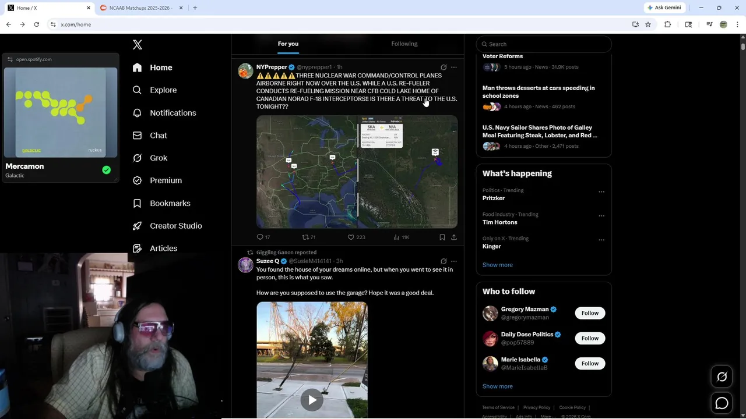Repost the NYPrepper post

click(308, 237)
